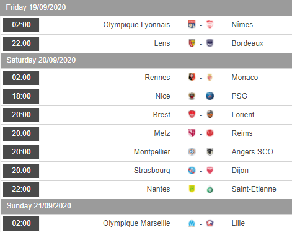Select the PSG club logo
This screenshot has width=292, height=232.
pyautogui.click(x=210, y=96)
